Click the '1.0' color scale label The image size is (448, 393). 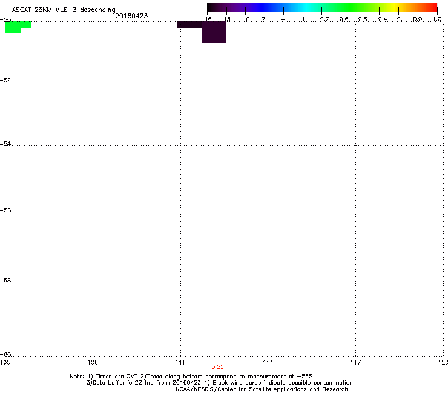point(437,19)
